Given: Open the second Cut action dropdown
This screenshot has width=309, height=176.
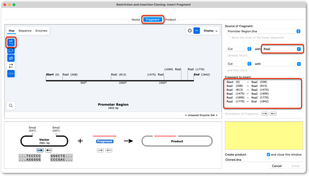Looking at the screenshot, I should click(x=238, y=64).
